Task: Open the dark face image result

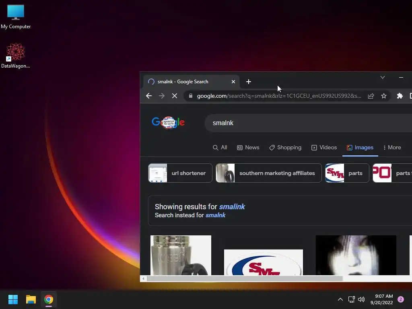Action: 356,255
